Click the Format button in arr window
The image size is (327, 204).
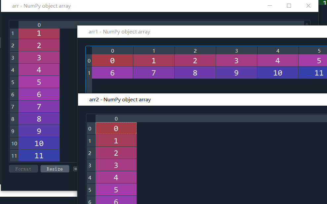tap(23, 169)
